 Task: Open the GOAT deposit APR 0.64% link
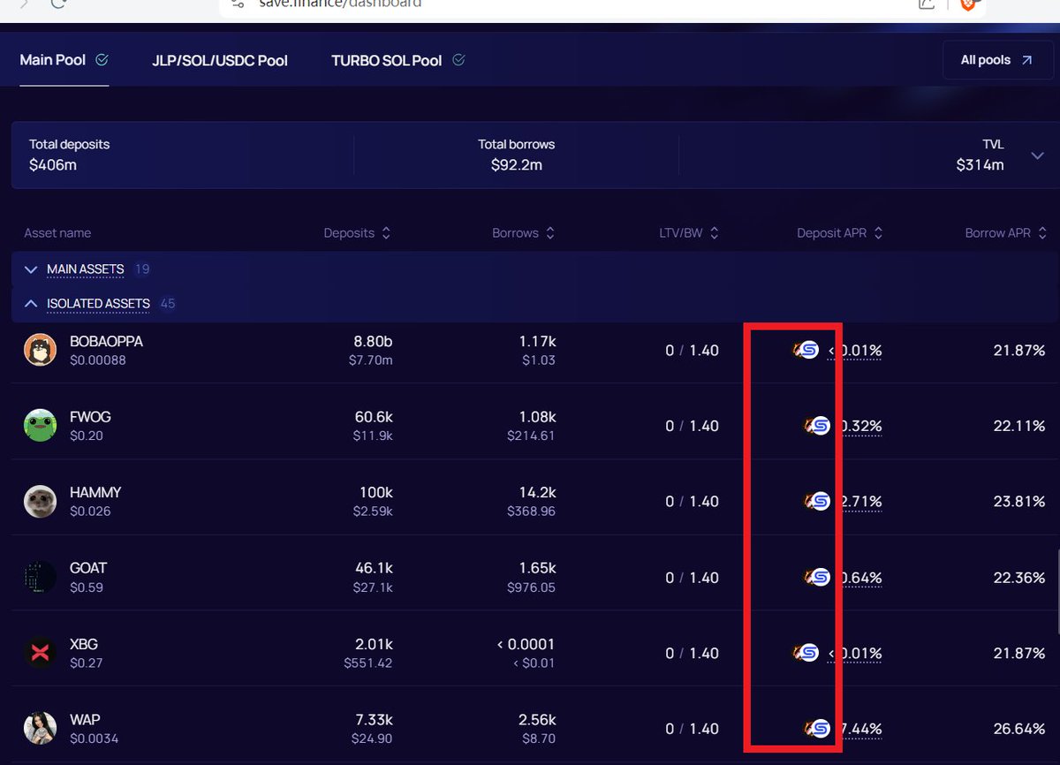(860, 578)
